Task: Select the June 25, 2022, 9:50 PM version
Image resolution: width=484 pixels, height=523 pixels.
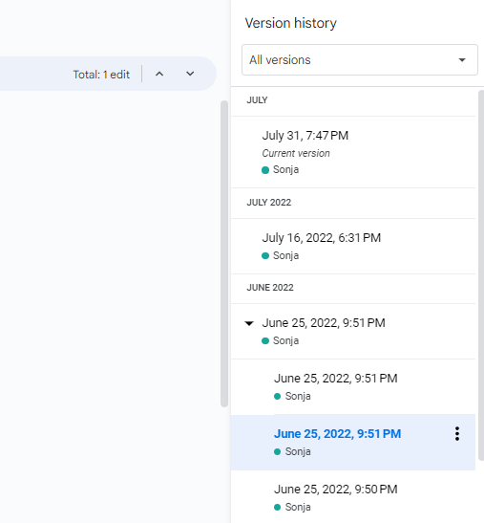Action: pos(353,497)
